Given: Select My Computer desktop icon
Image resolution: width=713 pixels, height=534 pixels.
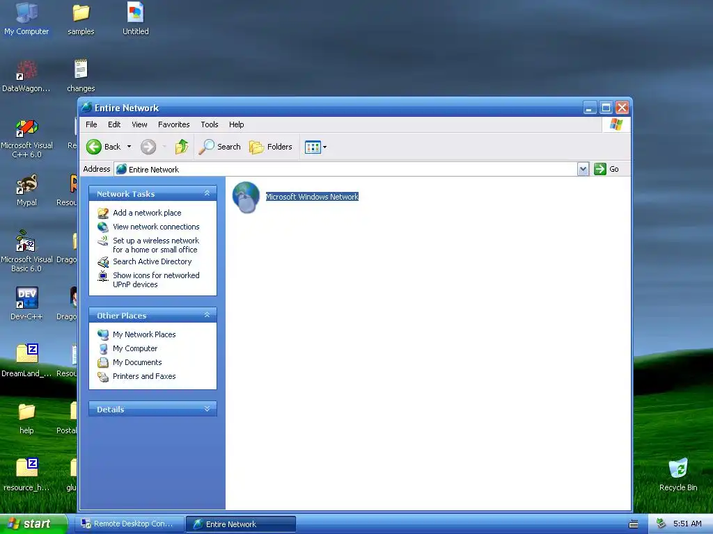Looking at the screenshot, I should click(x=26, y=19).
